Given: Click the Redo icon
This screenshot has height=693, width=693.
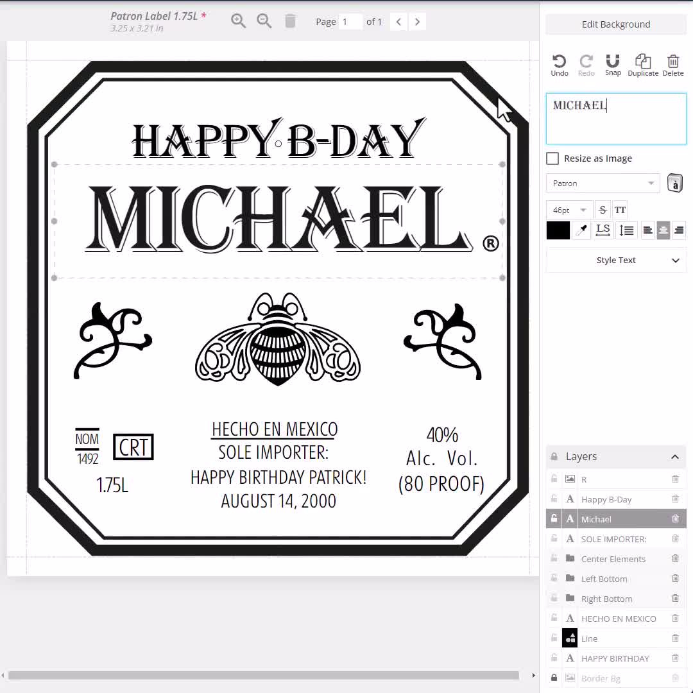Looking at the screenshot, I should pos(586,65).
